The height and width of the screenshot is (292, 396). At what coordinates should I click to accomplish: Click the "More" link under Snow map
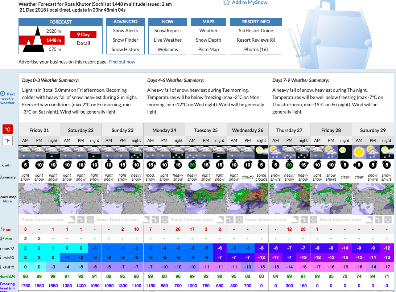point(7,201)
